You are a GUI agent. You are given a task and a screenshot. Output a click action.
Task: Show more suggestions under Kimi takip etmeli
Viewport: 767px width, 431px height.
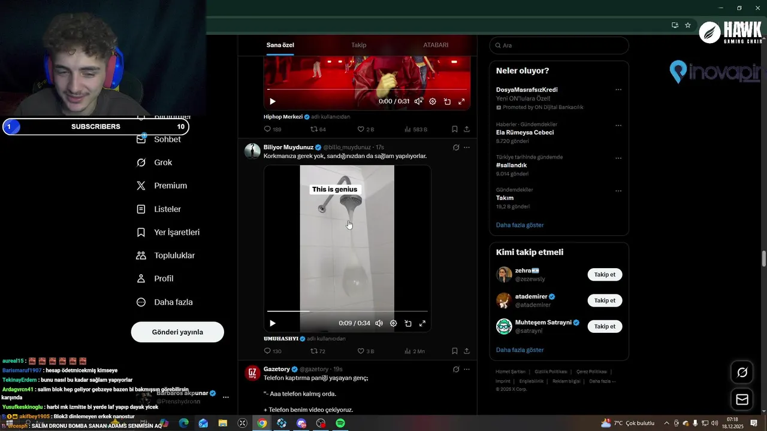coord(520,350)
